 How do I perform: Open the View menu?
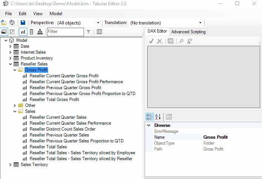tap(38, 14)
